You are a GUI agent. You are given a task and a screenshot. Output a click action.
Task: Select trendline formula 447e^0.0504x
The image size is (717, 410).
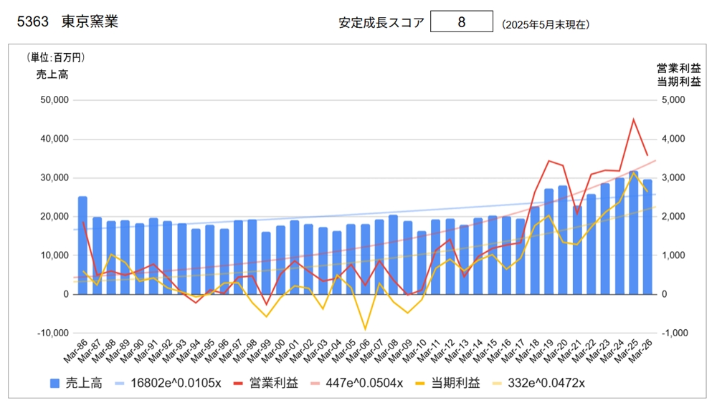click(x=364, y=383)
